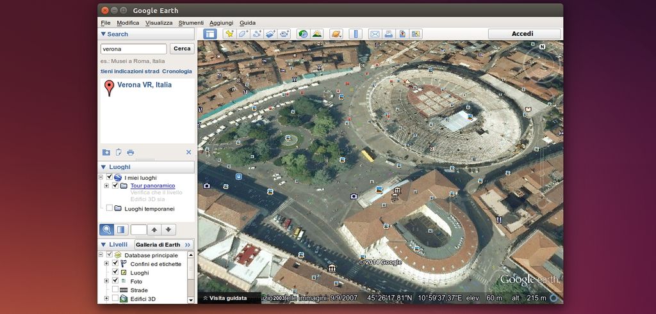Check the Luoghi temporanei checkbox

pos(110,208)
